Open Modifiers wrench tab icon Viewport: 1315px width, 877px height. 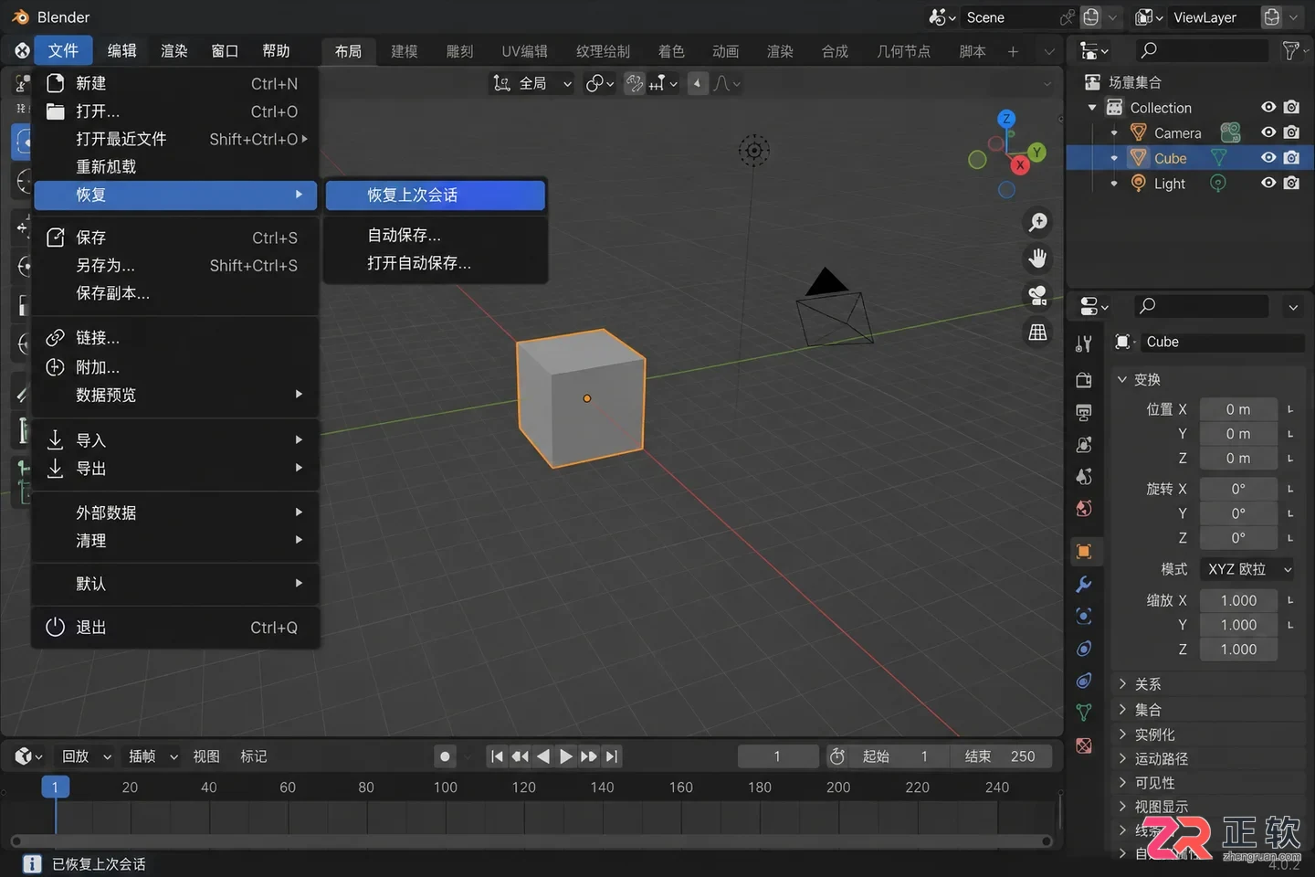point(1084,584)
